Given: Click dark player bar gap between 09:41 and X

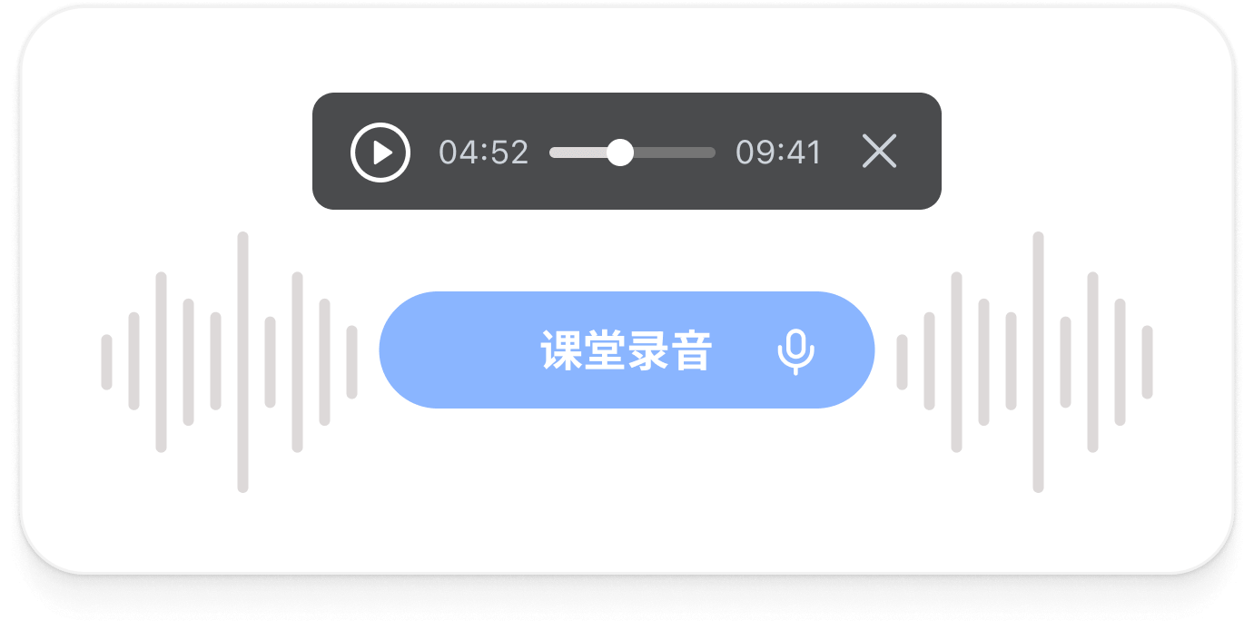Looking at the screenshot, I should pos(842,152).
